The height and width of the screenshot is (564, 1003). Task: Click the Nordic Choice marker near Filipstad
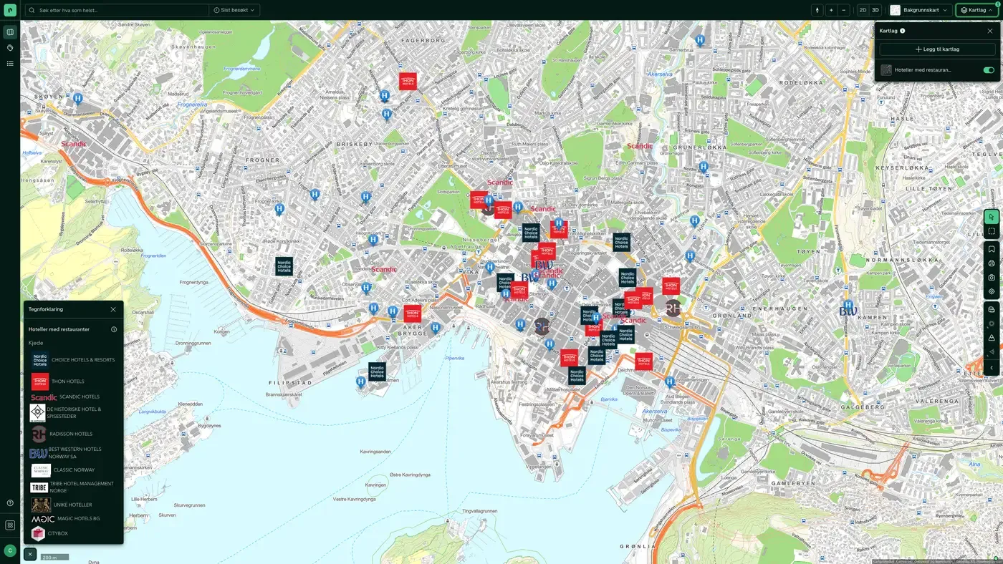(x=377, y=371)
